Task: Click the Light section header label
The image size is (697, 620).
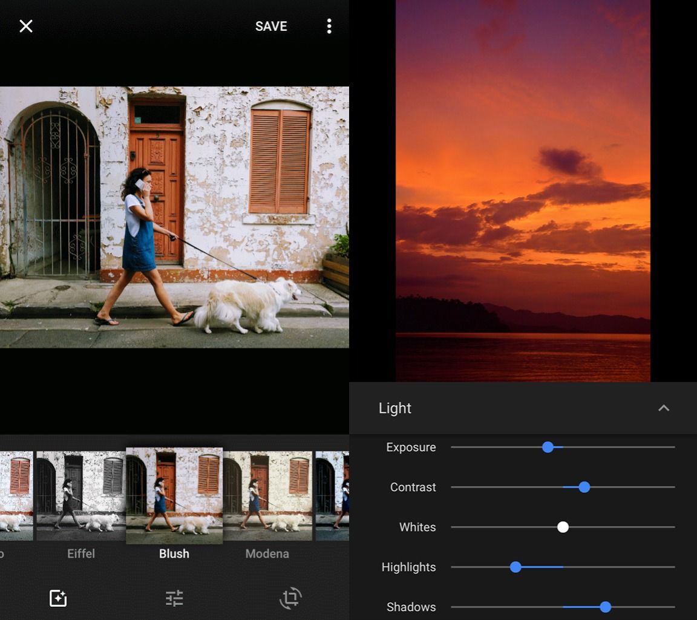Action: click(x=395, y=408)
